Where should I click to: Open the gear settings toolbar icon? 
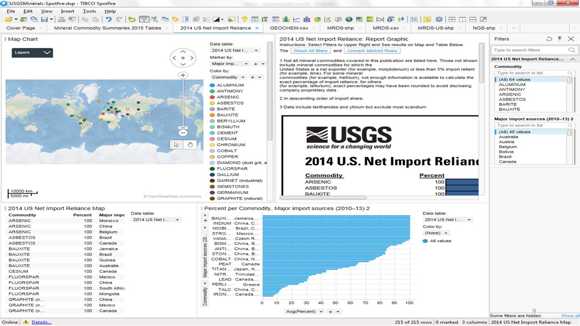tap(439, 19)
